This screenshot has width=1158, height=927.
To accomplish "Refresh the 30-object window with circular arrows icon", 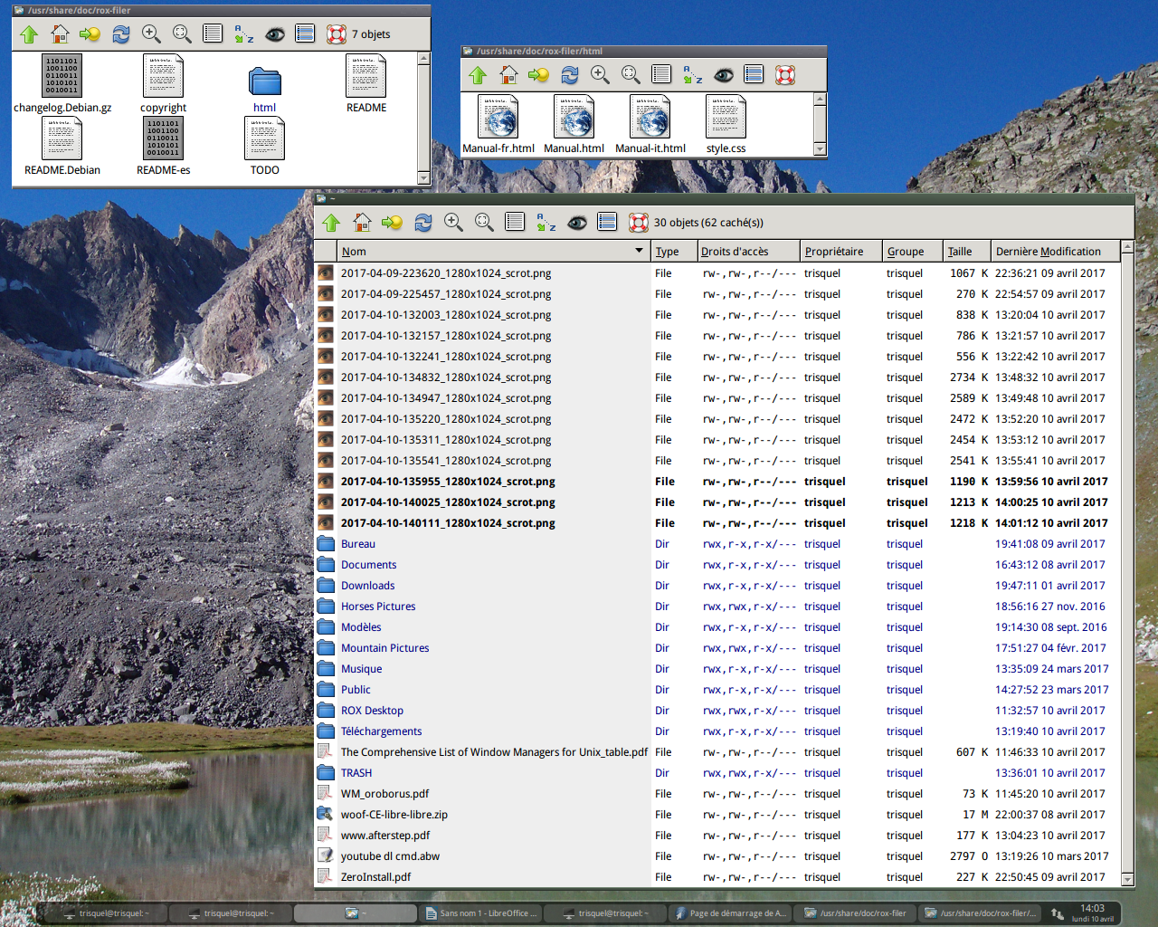I will (422, 221).
